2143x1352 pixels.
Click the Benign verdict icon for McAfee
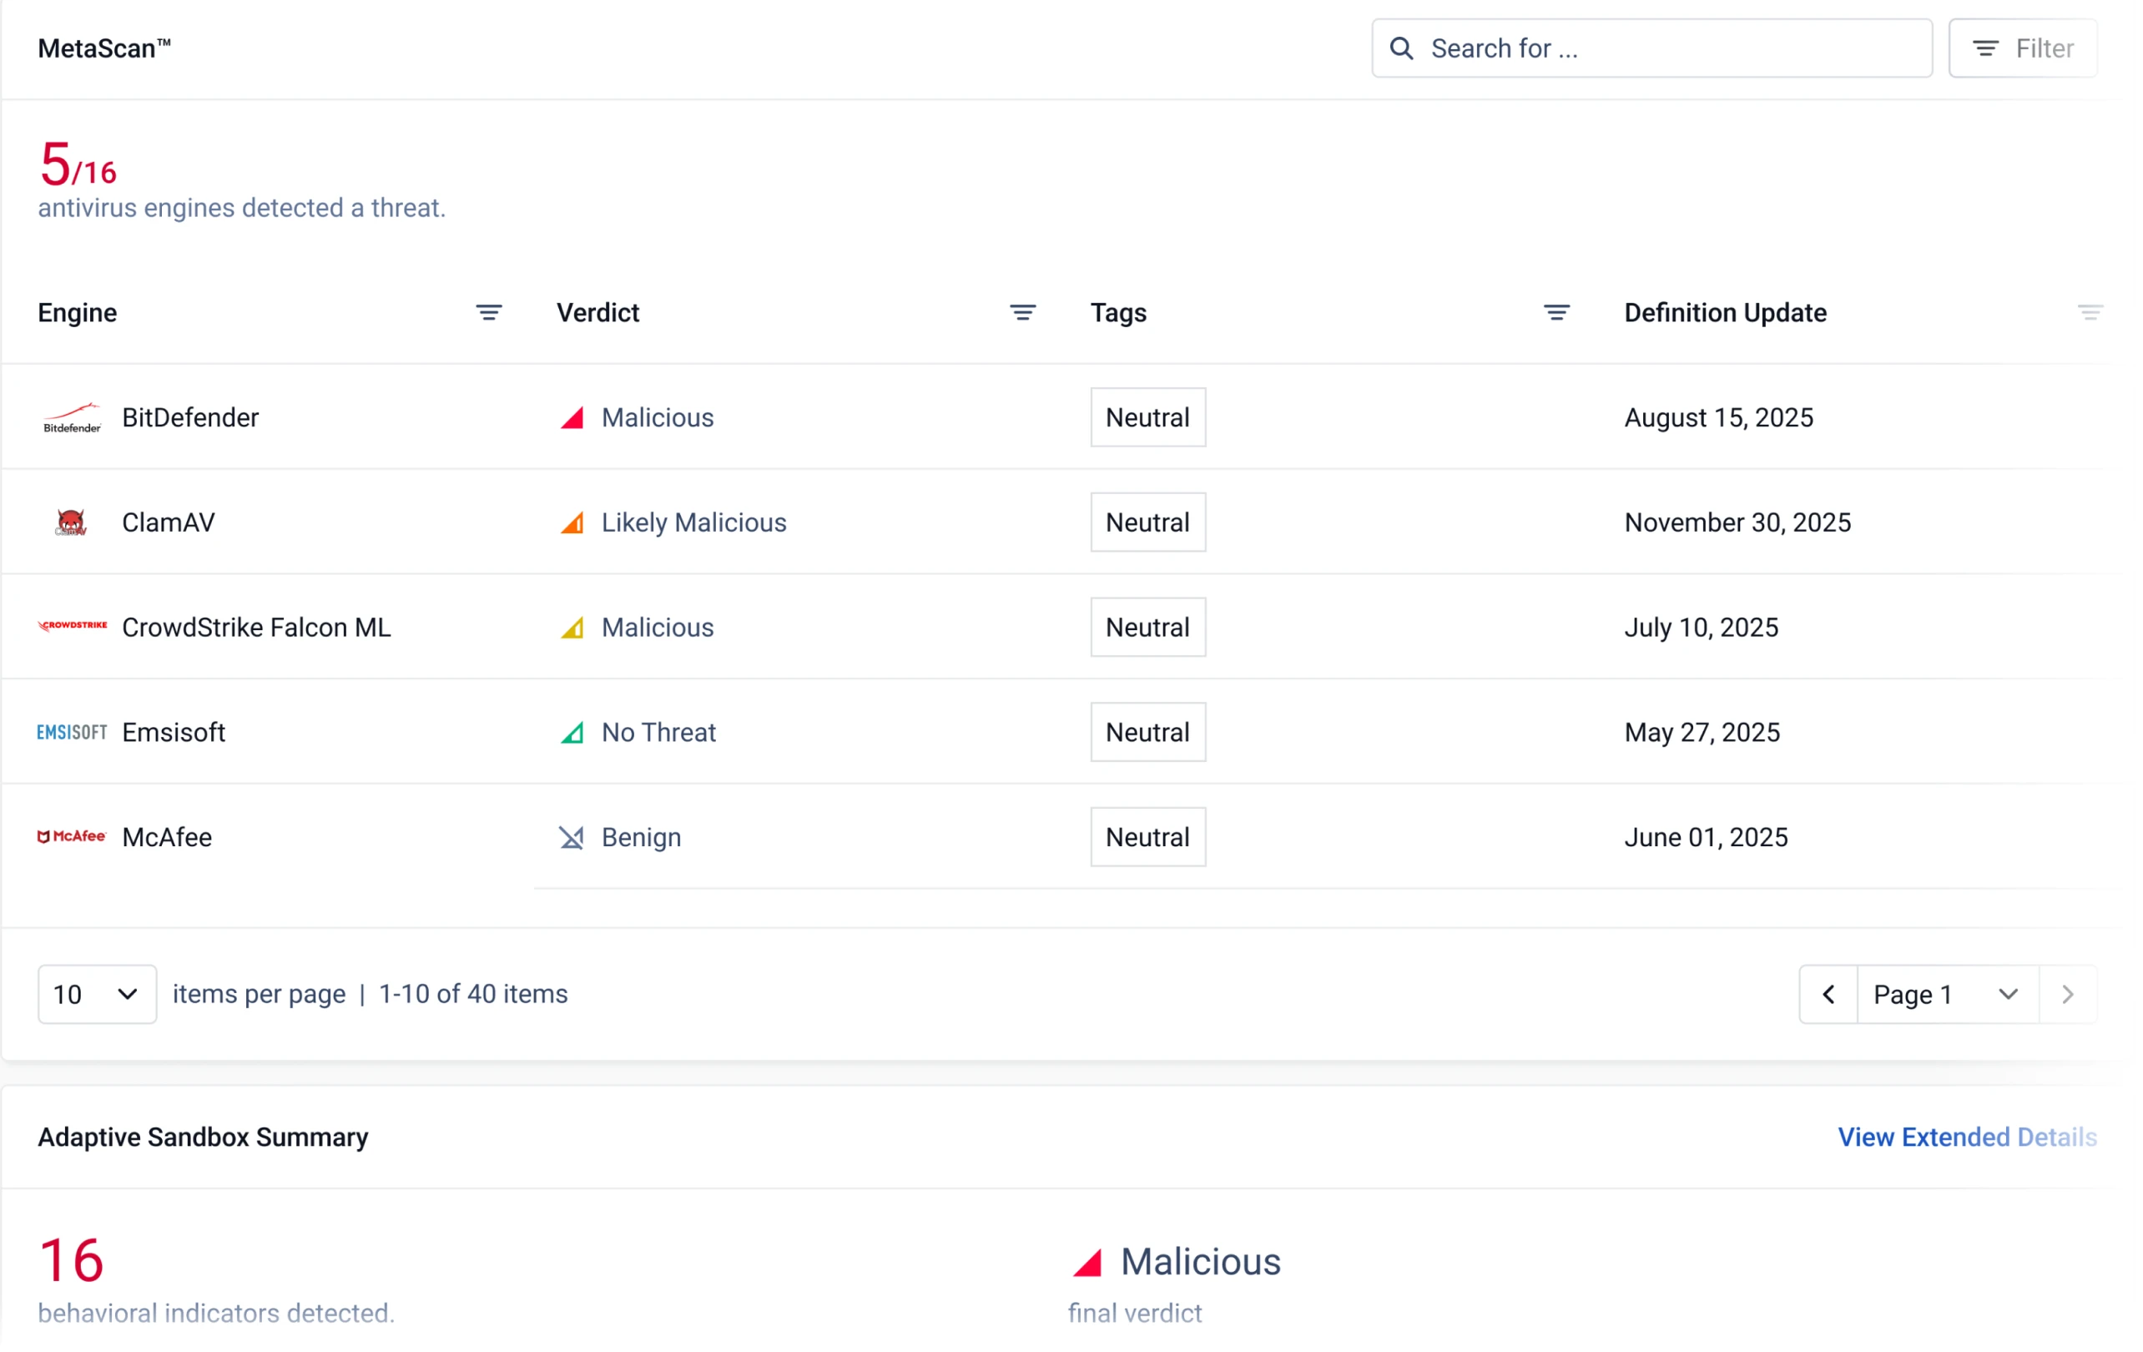572,838
